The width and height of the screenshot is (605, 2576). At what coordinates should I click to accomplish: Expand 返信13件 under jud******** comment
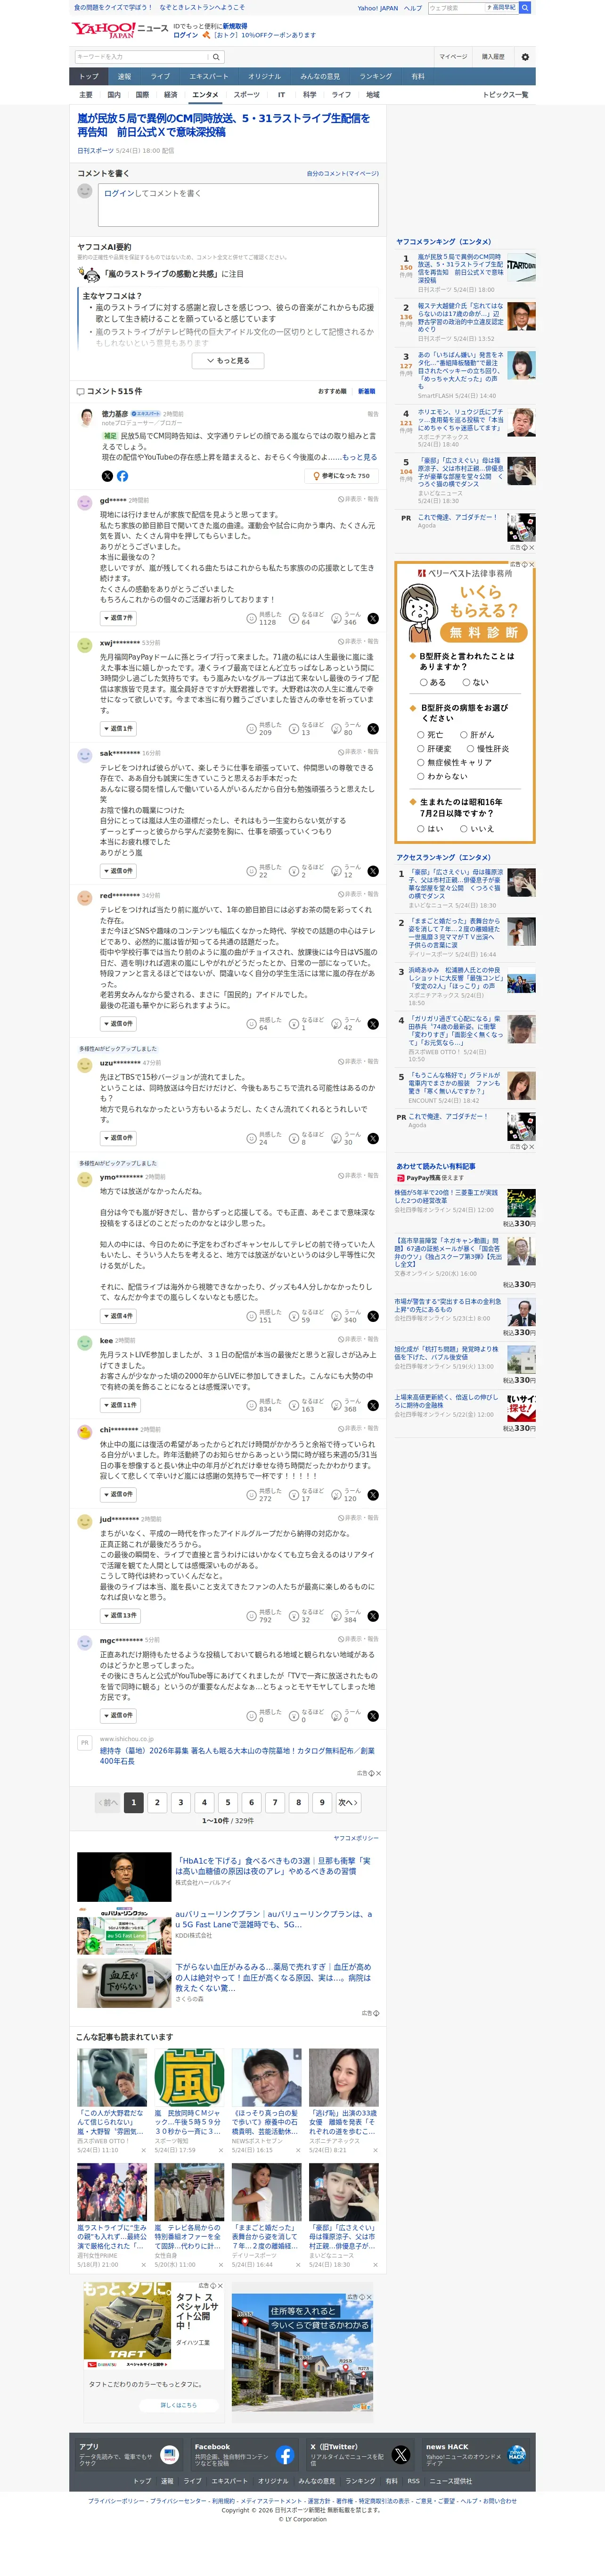click(x=120, y=1615)
